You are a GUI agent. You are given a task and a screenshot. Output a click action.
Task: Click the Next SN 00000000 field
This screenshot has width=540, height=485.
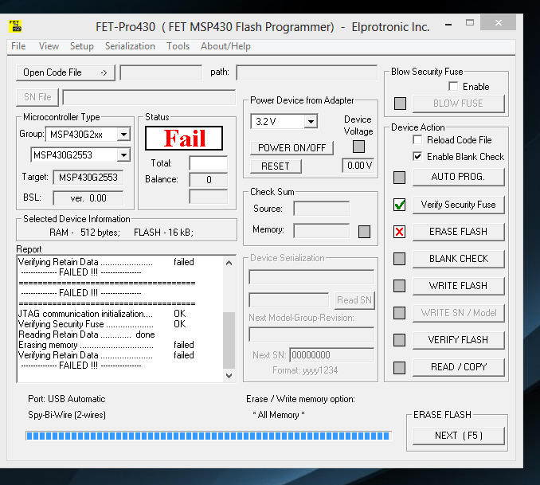tap(331, 355)
